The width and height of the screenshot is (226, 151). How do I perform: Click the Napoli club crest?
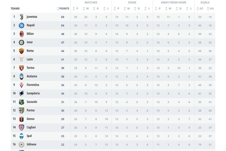(x=21, y=26)
